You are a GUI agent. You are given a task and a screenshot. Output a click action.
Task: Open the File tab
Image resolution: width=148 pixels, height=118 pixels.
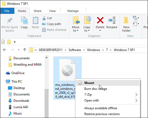7,11
